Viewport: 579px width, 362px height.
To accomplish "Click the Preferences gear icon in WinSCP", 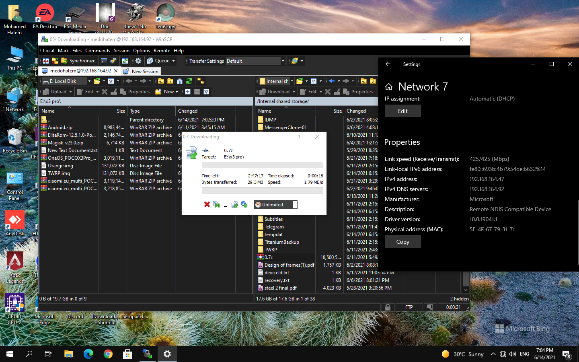I will click(x=138, y=60).
